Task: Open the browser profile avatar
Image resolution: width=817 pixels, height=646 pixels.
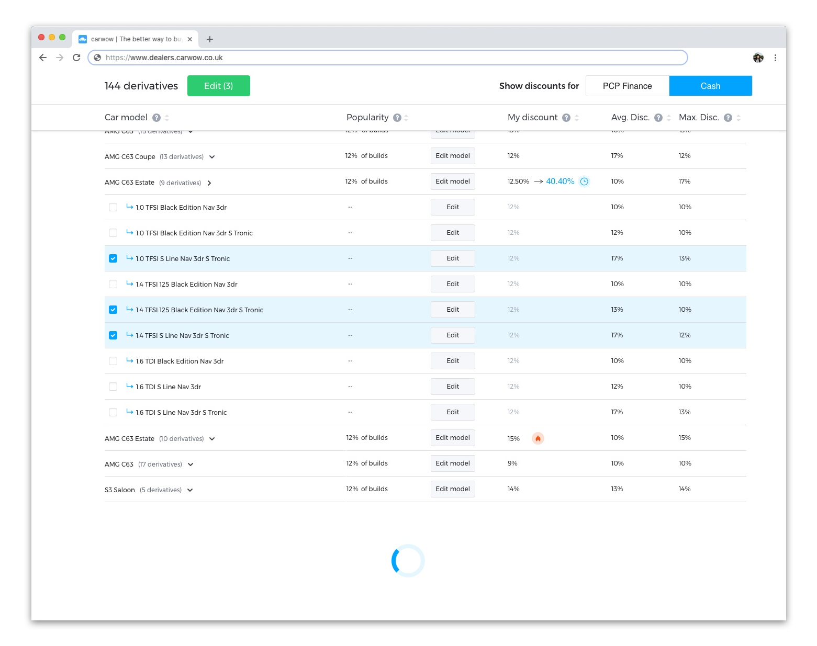Action: click(758, 58)
